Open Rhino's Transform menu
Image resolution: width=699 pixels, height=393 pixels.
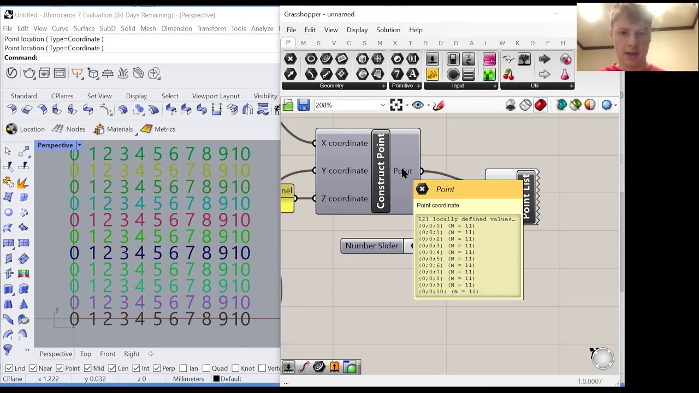(x=211, y=28)
